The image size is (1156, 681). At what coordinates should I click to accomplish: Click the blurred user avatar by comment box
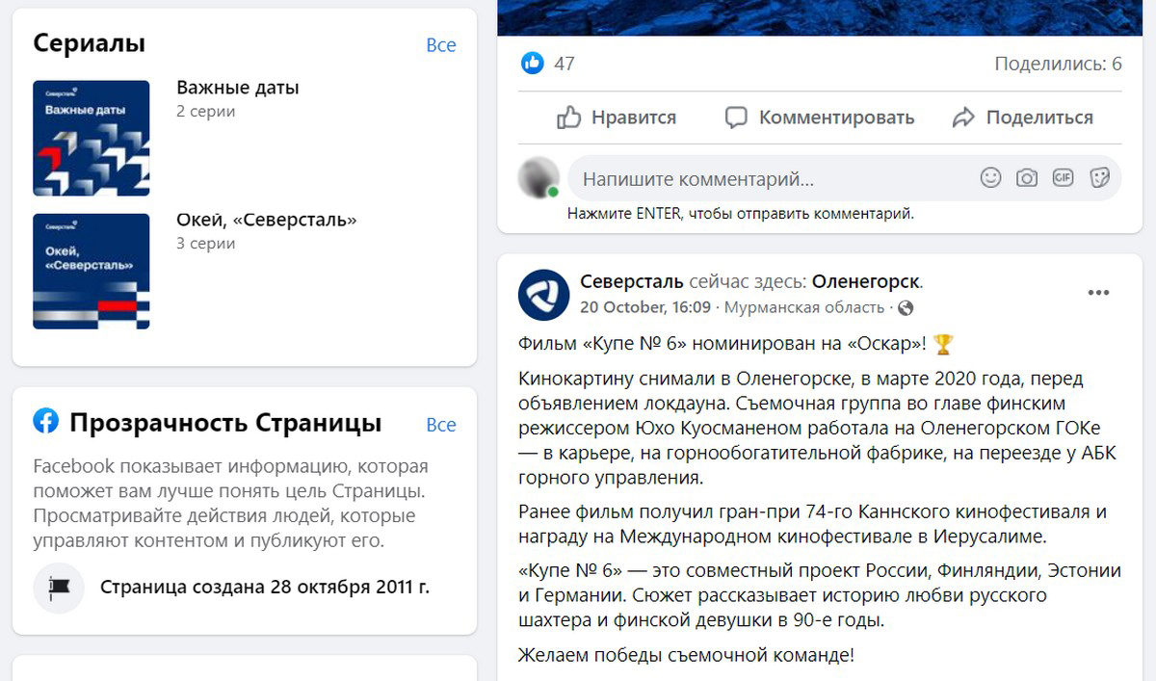tap(539, 177)
